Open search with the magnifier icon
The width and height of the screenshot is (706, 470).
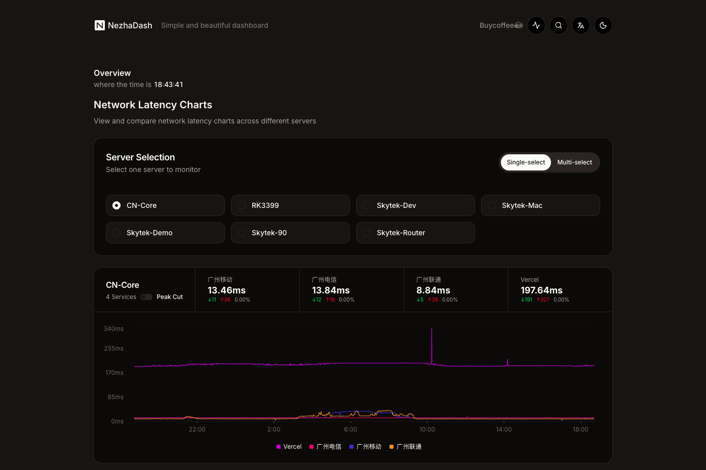coord(559,25)
